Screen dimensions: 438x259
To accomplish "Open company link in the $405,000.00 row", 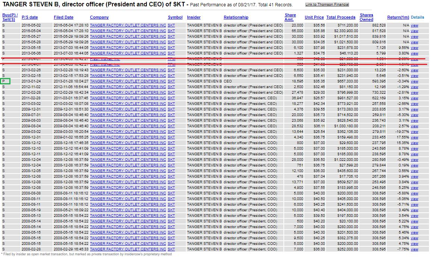I will pyautogui.click(x=128, y=199).
